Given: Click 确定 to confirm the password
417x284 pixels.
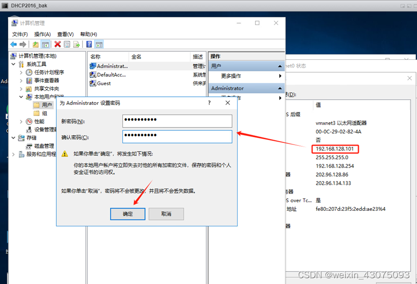Looking at the screenshot, I should 128,214.
